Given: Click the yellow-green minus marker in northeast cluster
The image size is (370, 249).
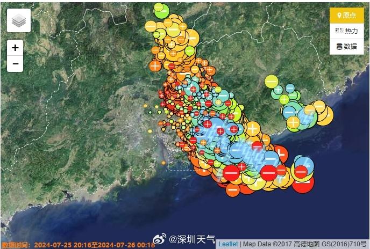Looking at the screenshot, I should pos(272,82).
